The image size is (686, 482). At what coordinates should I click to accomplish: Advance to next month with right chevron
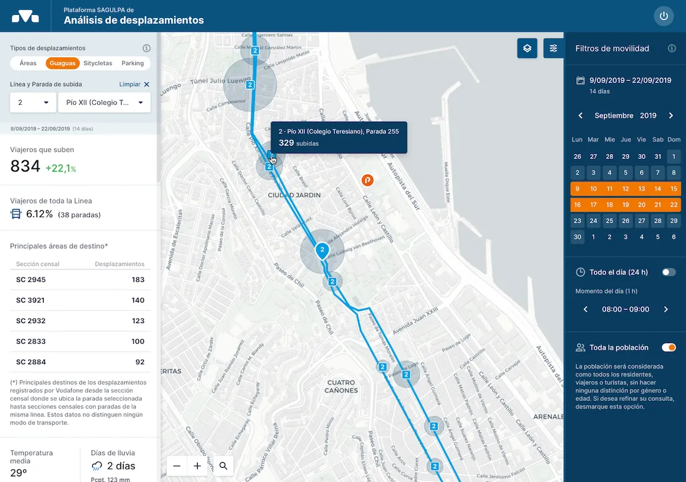[x=671, y=115]
